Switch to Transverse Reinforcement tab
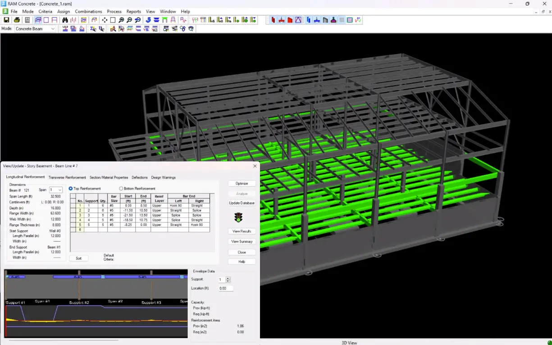The height and width of the screenshot is (345, 552). pos(67,177)
